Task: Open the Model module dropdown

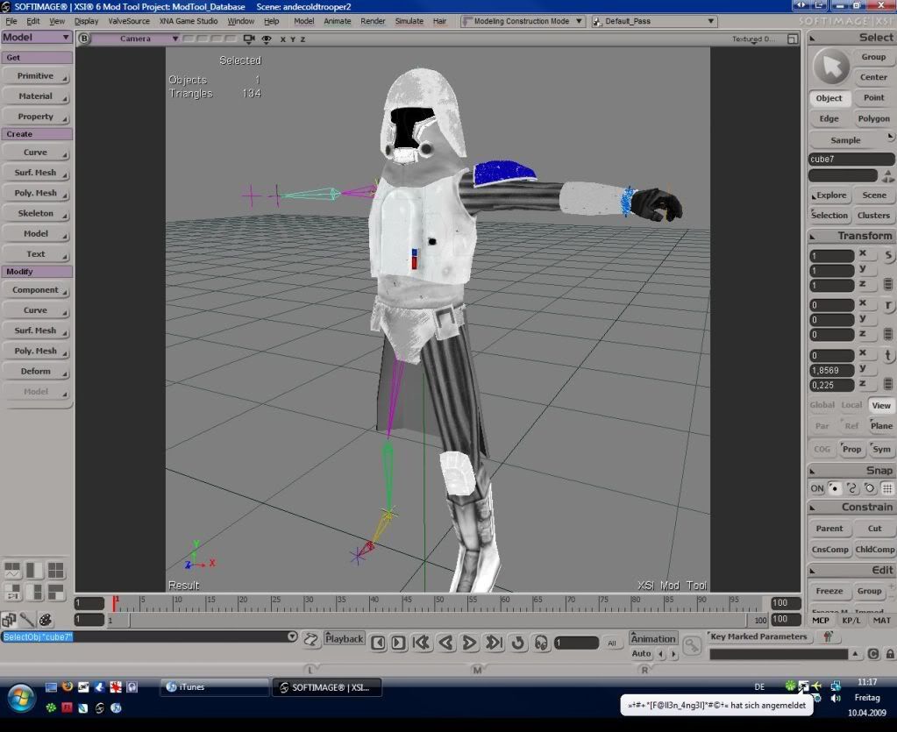Action: [36, 37]
